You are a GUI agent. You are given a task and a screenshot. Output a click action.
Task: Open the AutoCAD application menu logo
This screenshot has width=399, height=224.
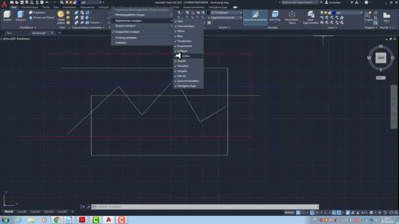tap(4, 4)
